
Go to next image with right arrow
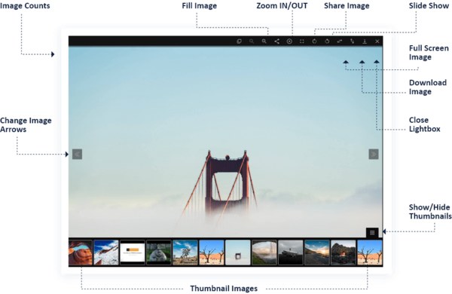click(x=374, y=154)
